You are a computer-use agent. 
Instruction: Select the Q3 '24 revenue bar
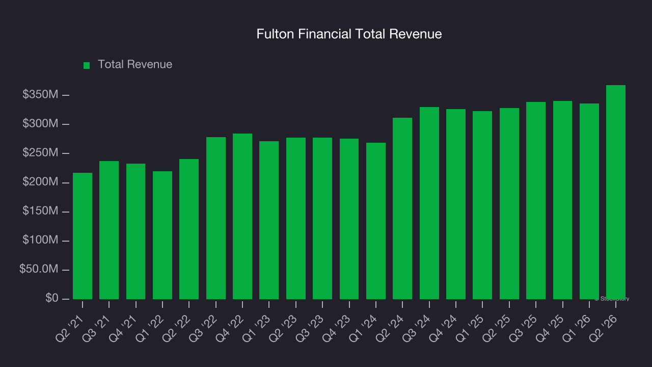[429, 203]
